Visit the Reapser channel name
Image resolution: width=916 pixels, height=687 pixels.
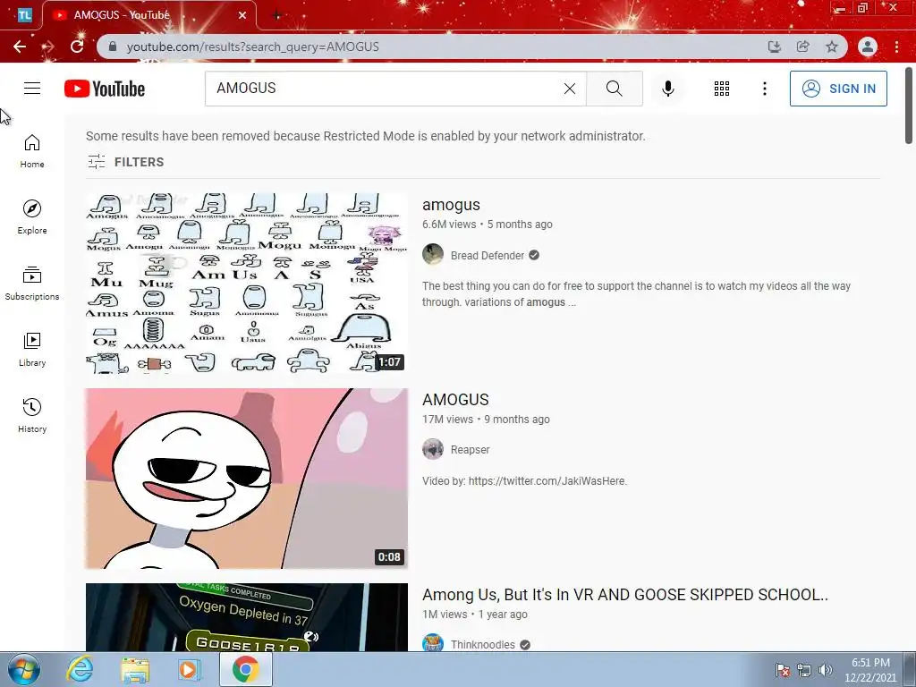[x=470, y=450]
